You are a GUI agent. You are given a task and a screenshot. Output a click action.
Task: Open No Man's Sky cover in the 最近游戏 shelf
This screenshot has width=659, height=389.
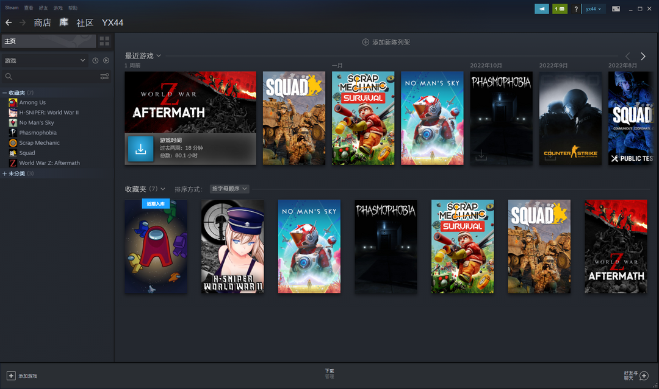click(x=432, y=118)
